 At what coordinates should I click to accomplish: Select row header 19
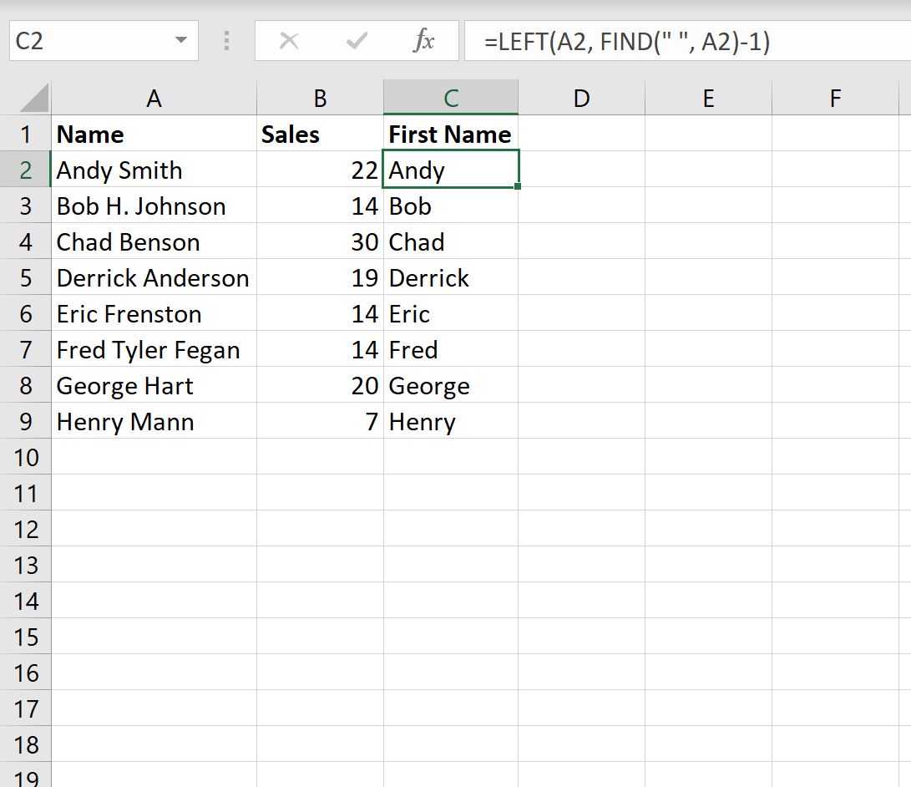pyautogui.click(x=26, y=777)
